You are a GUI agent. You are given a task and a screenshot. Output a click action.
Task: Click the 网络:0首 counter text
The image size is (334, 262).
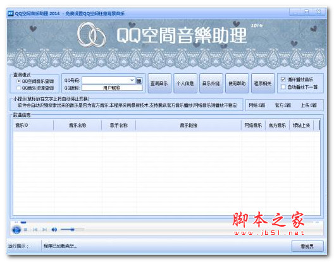click(257, 105)
